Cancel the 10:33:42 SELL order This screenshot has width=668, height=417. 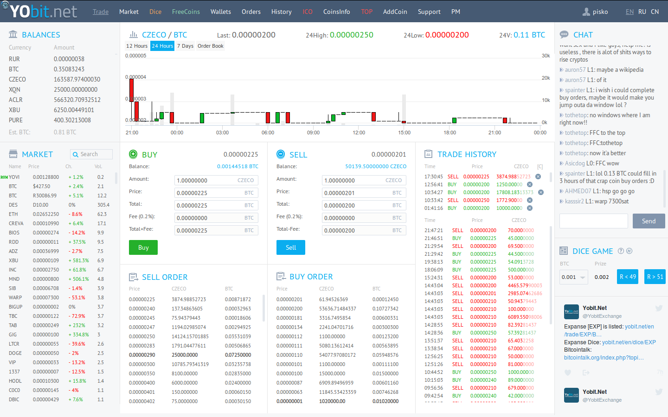tap(530, 200)
